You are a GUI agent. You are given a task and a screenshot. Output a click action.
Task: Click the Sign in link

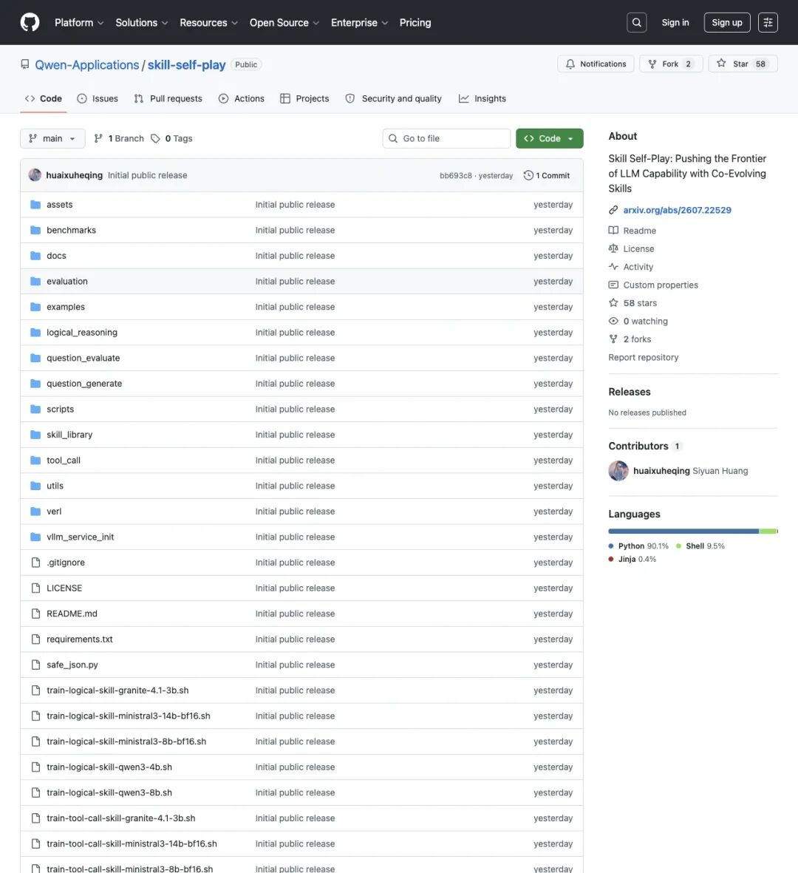675,22
